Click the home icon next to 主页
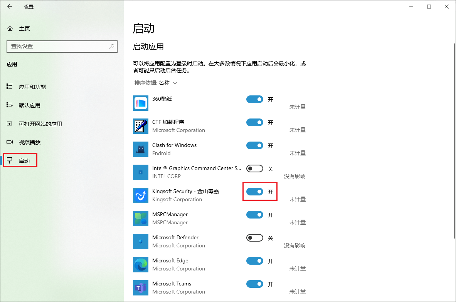The height and width of the screenshot is (302, 456). click(9, 28)
